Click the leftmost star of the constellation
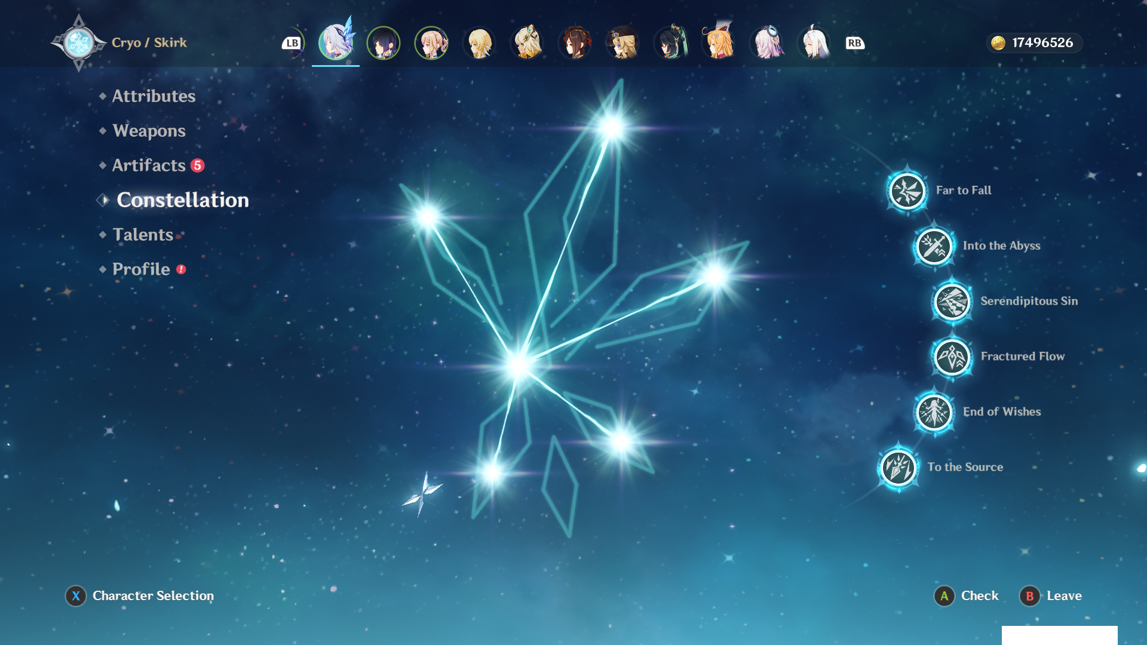Image resolution: width=1147 pixels, height=645 pixels. (428, 217)
